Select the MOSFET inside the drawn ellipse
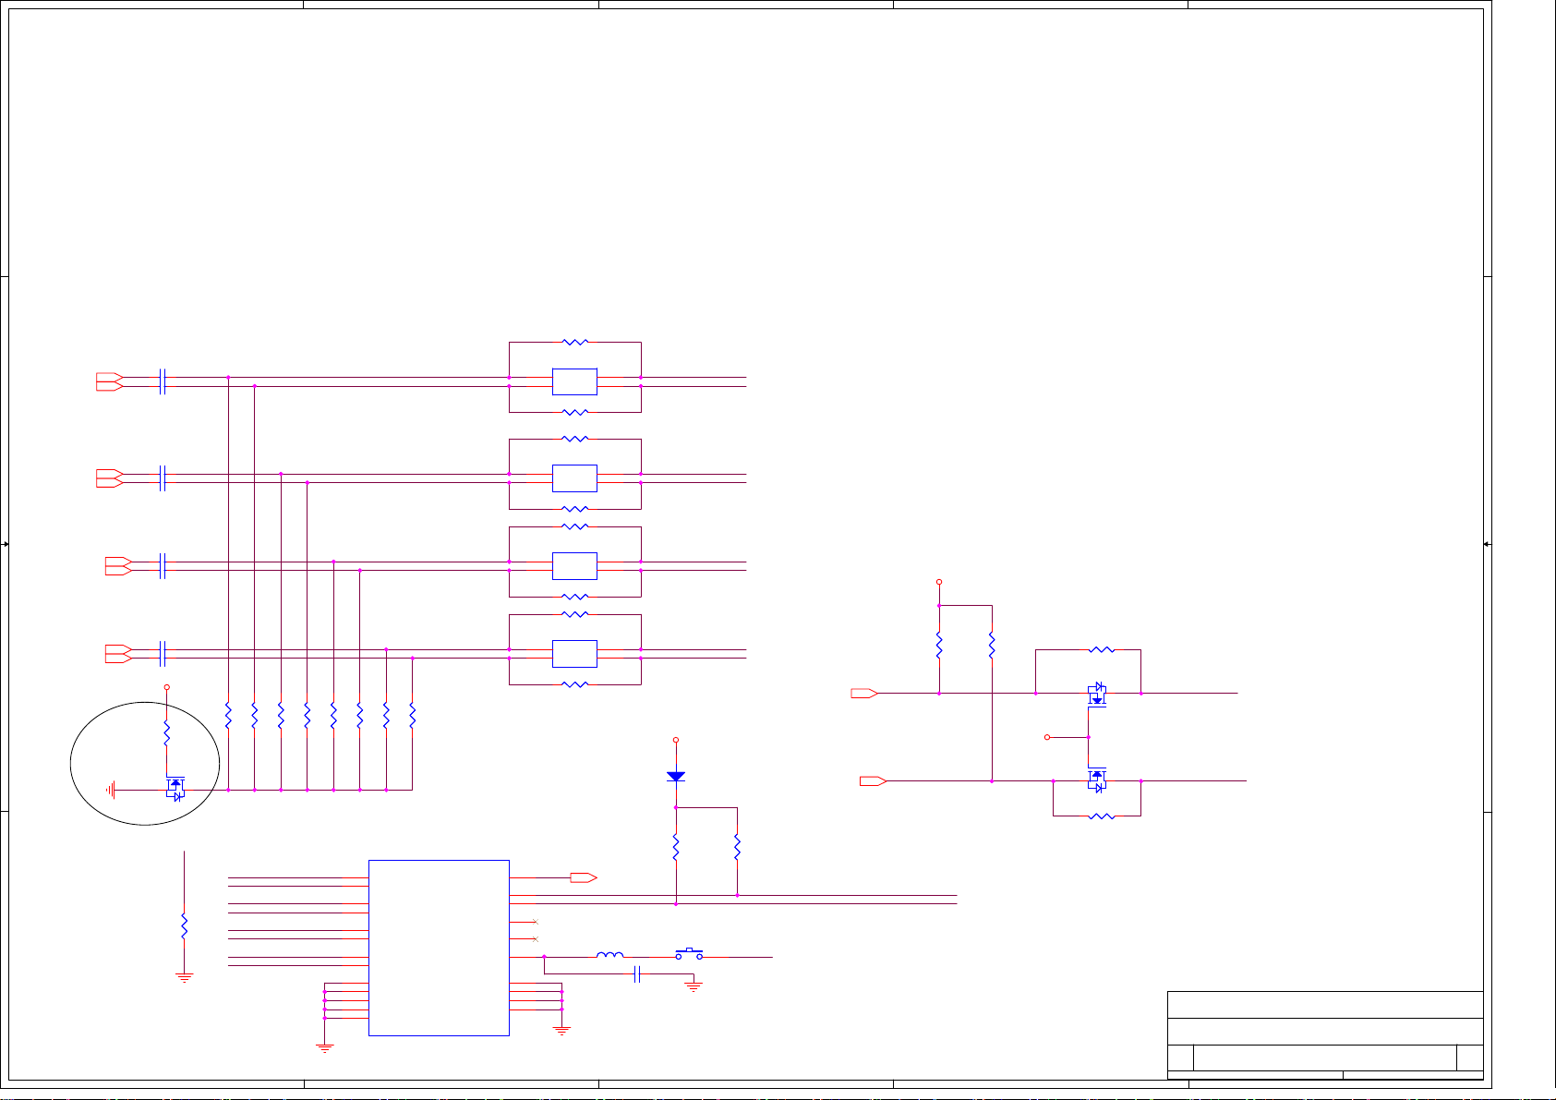 click(x=175, y=788)
